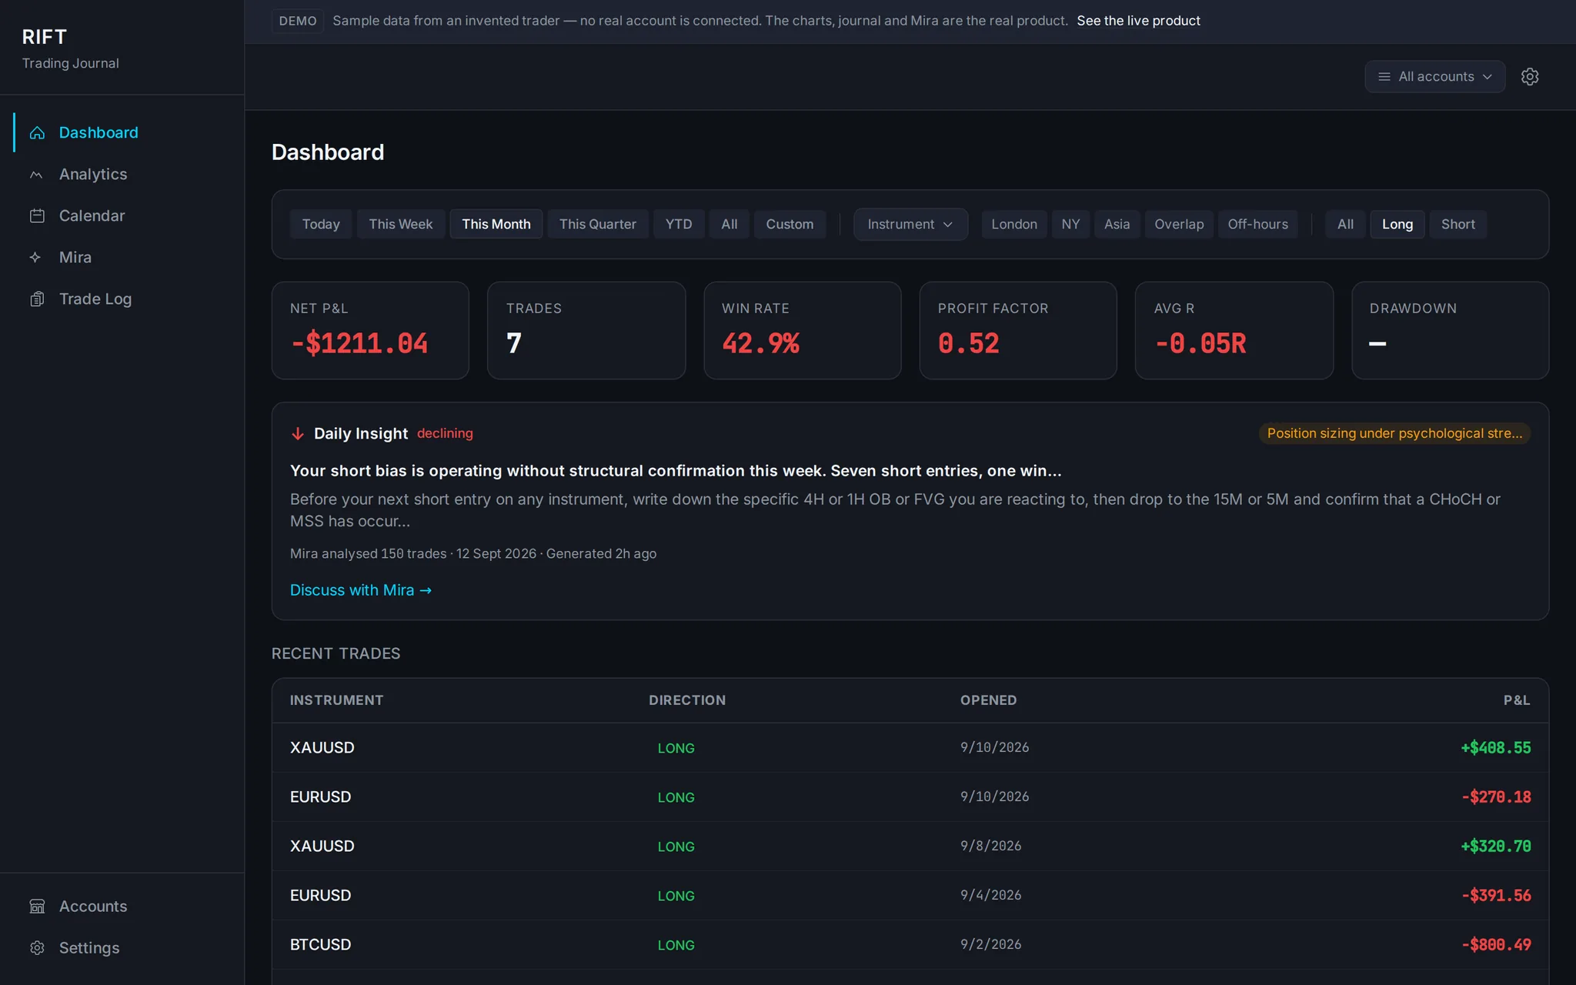Open the Trade Log page
The width and height of the screenshot is (1576, 985).
pos(123,299)
